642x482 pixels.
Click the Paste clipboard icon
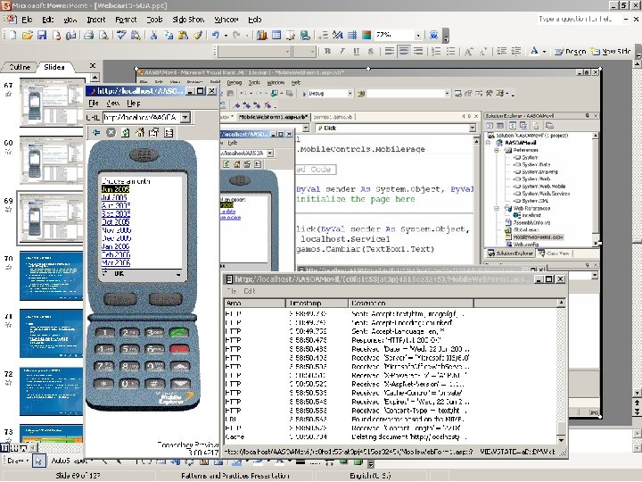[x=183, y=35]
